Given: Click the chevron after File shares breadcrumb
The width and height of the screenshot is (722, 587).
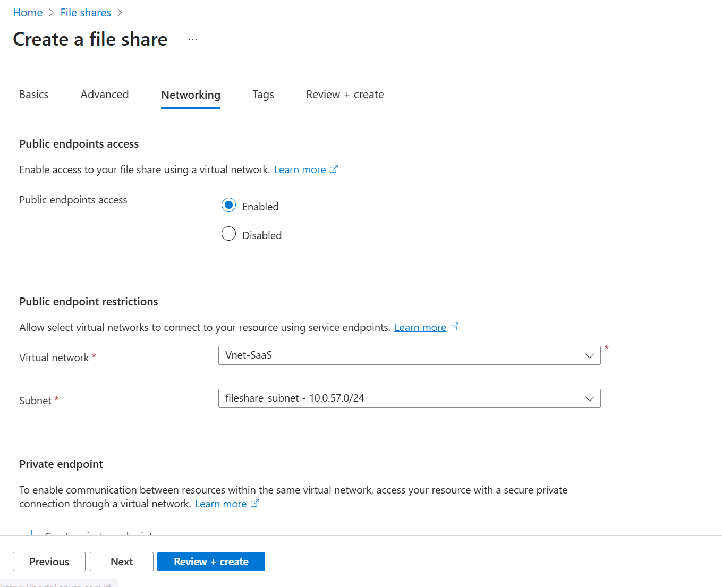Looking at the screenshot, I should coord(120,12).
